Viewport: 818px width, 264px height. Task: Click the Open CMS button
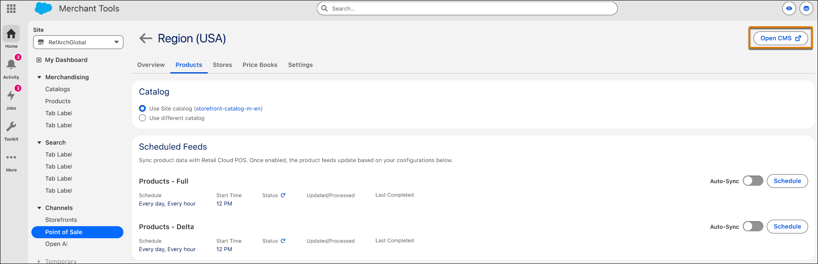(x=781, y=38)
